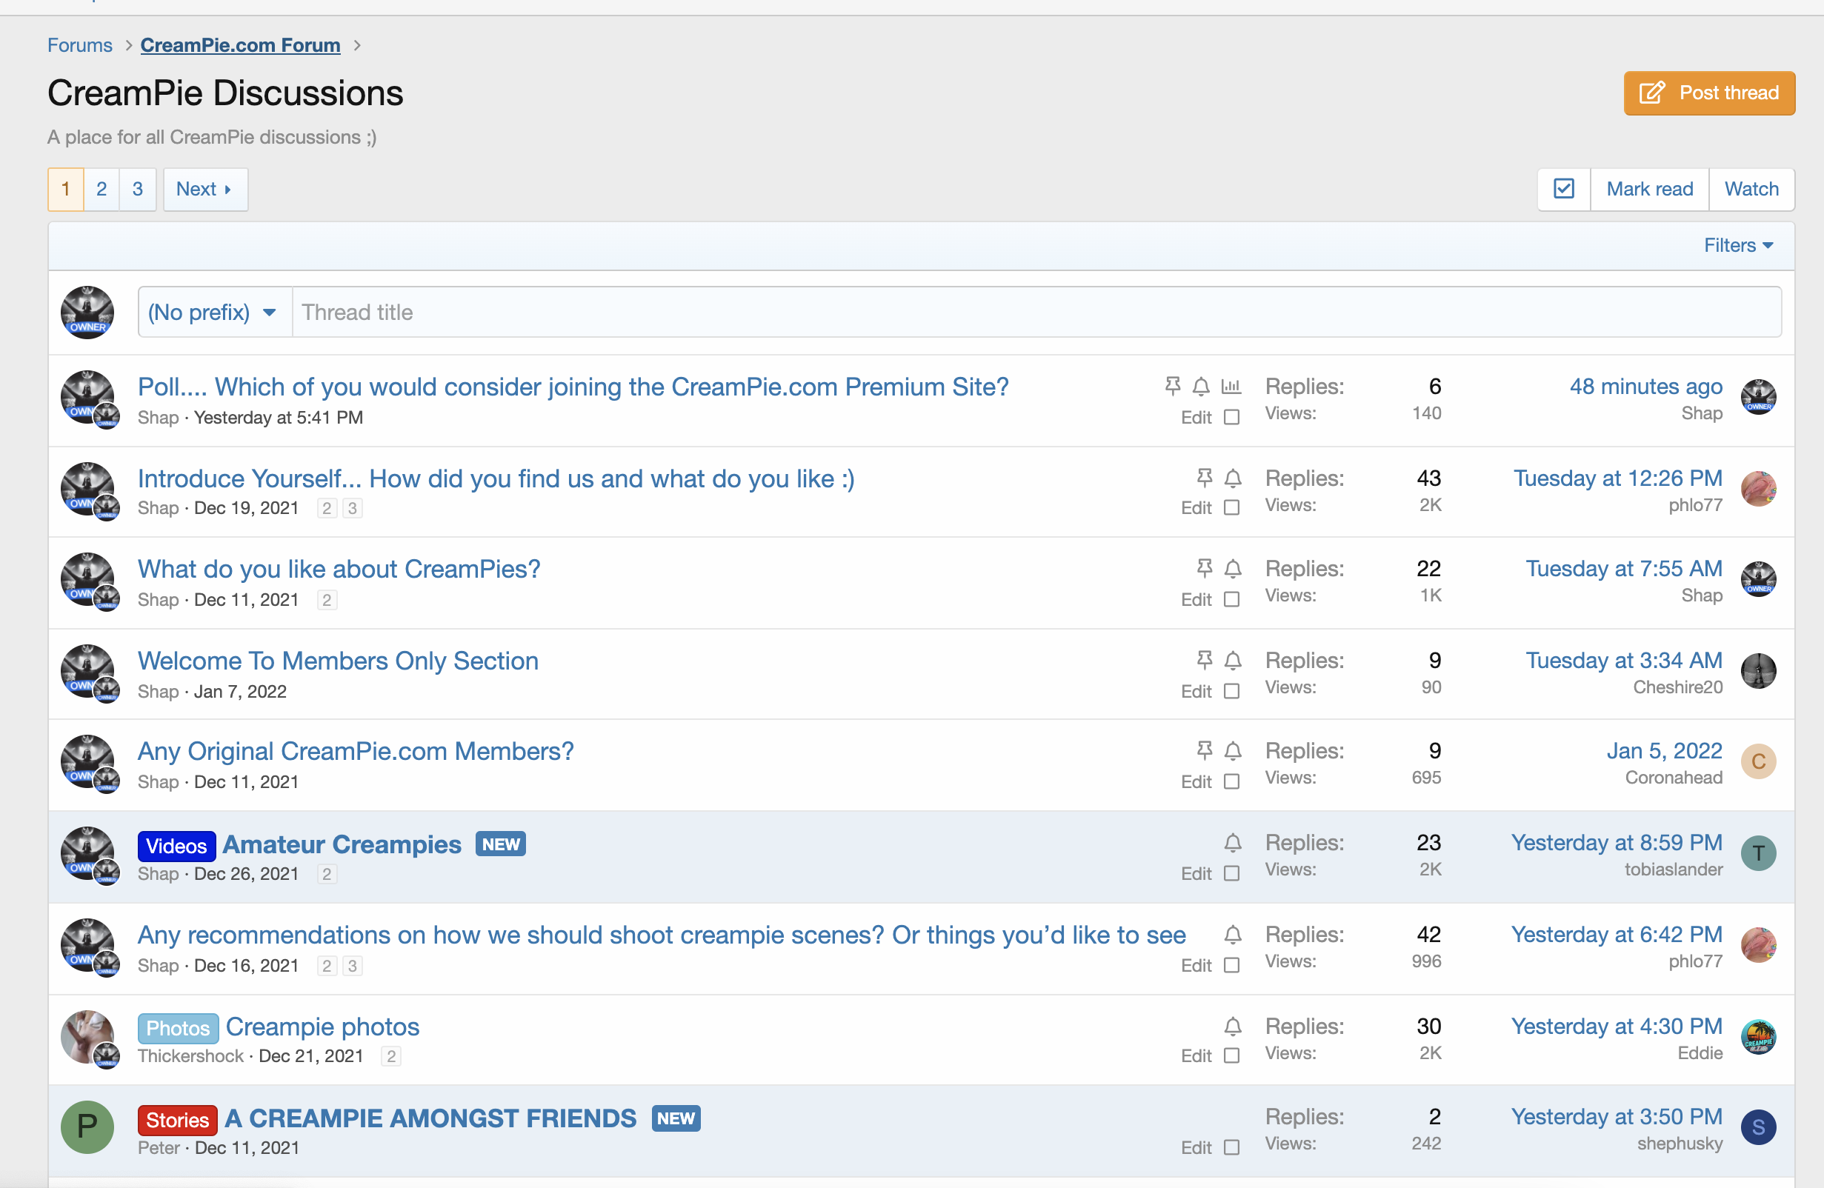1824x1188 pixels.
Task: Click pin icon on Poll thread row
Action: (1173, 386)
